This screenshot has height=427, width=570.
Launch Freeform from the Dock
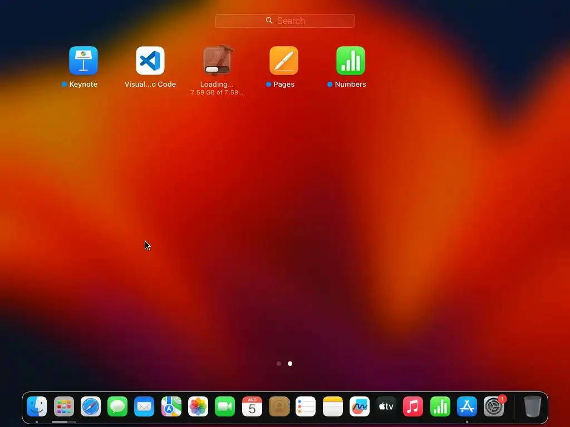click(x=360, y=406)
